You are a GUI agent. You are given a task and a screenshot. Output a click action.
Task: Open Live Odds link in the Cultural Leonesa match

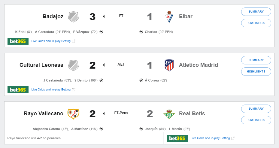coord(51,90)
